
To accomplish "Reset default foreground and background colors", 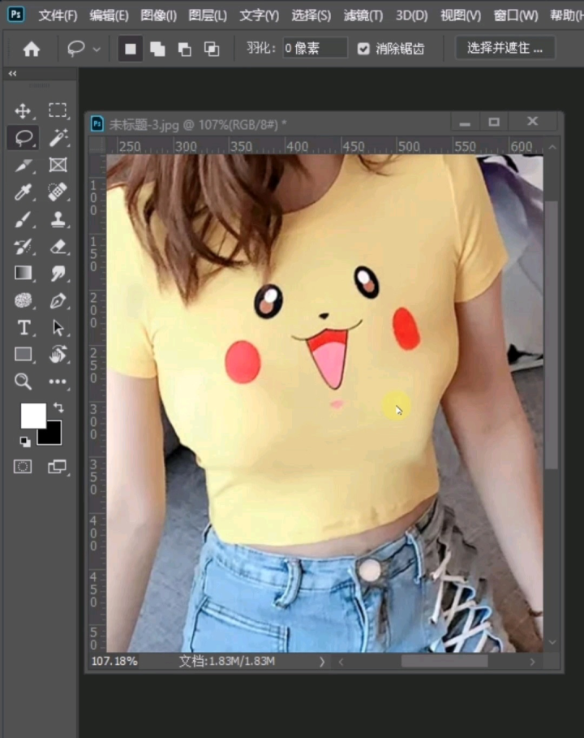I will [25, 442].
